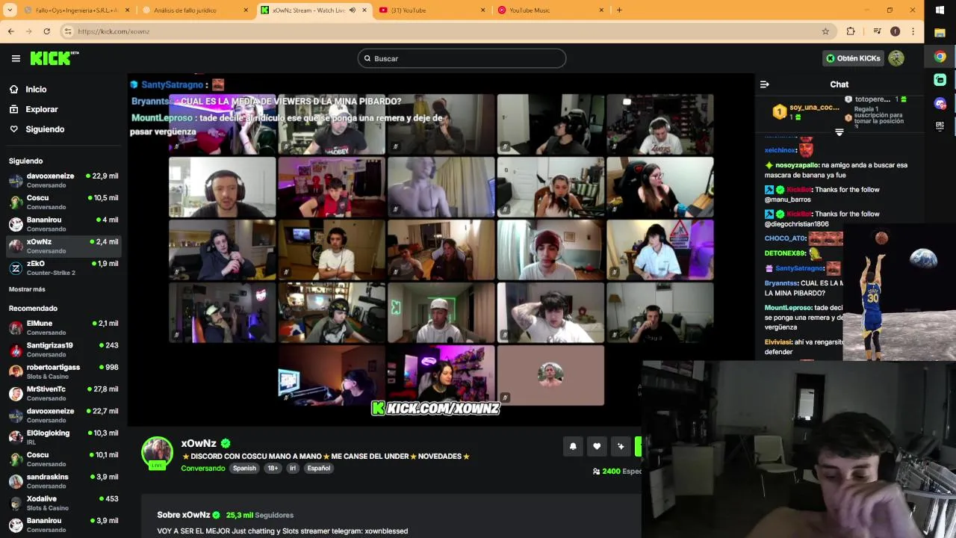This screenshot has width=956, height=538.
Task: Open a new browser tab
Action: 619,10
